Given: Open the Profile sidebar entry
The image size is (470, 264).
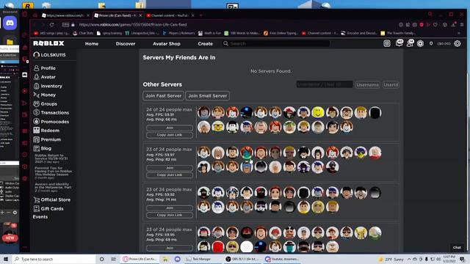Looking at the screenshot, I should pyautogui.click(x=44, y=68).
